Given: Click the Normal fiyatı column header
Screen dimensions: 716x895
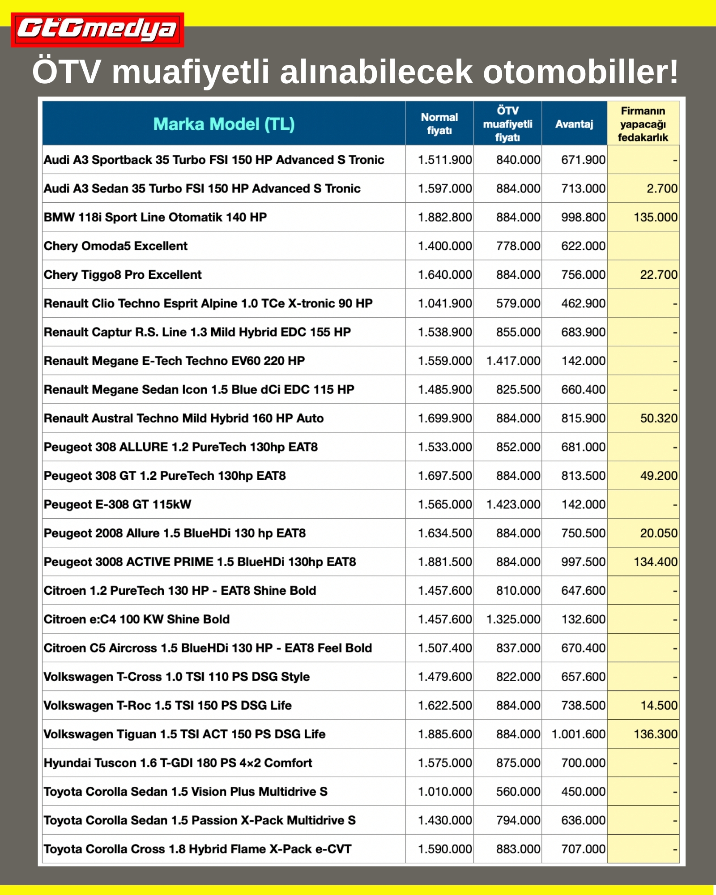Looking at the screenshot, I should (x=439, y=124).
